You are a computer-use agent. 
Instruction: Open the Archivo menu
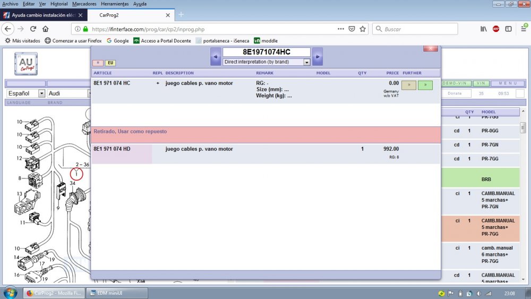pyautogui.click(x=10, y=4)
